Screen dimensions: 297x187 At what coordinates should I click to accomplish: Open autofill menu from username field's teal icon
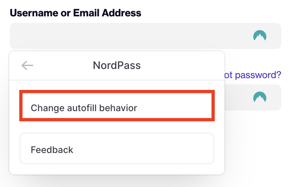260,36
